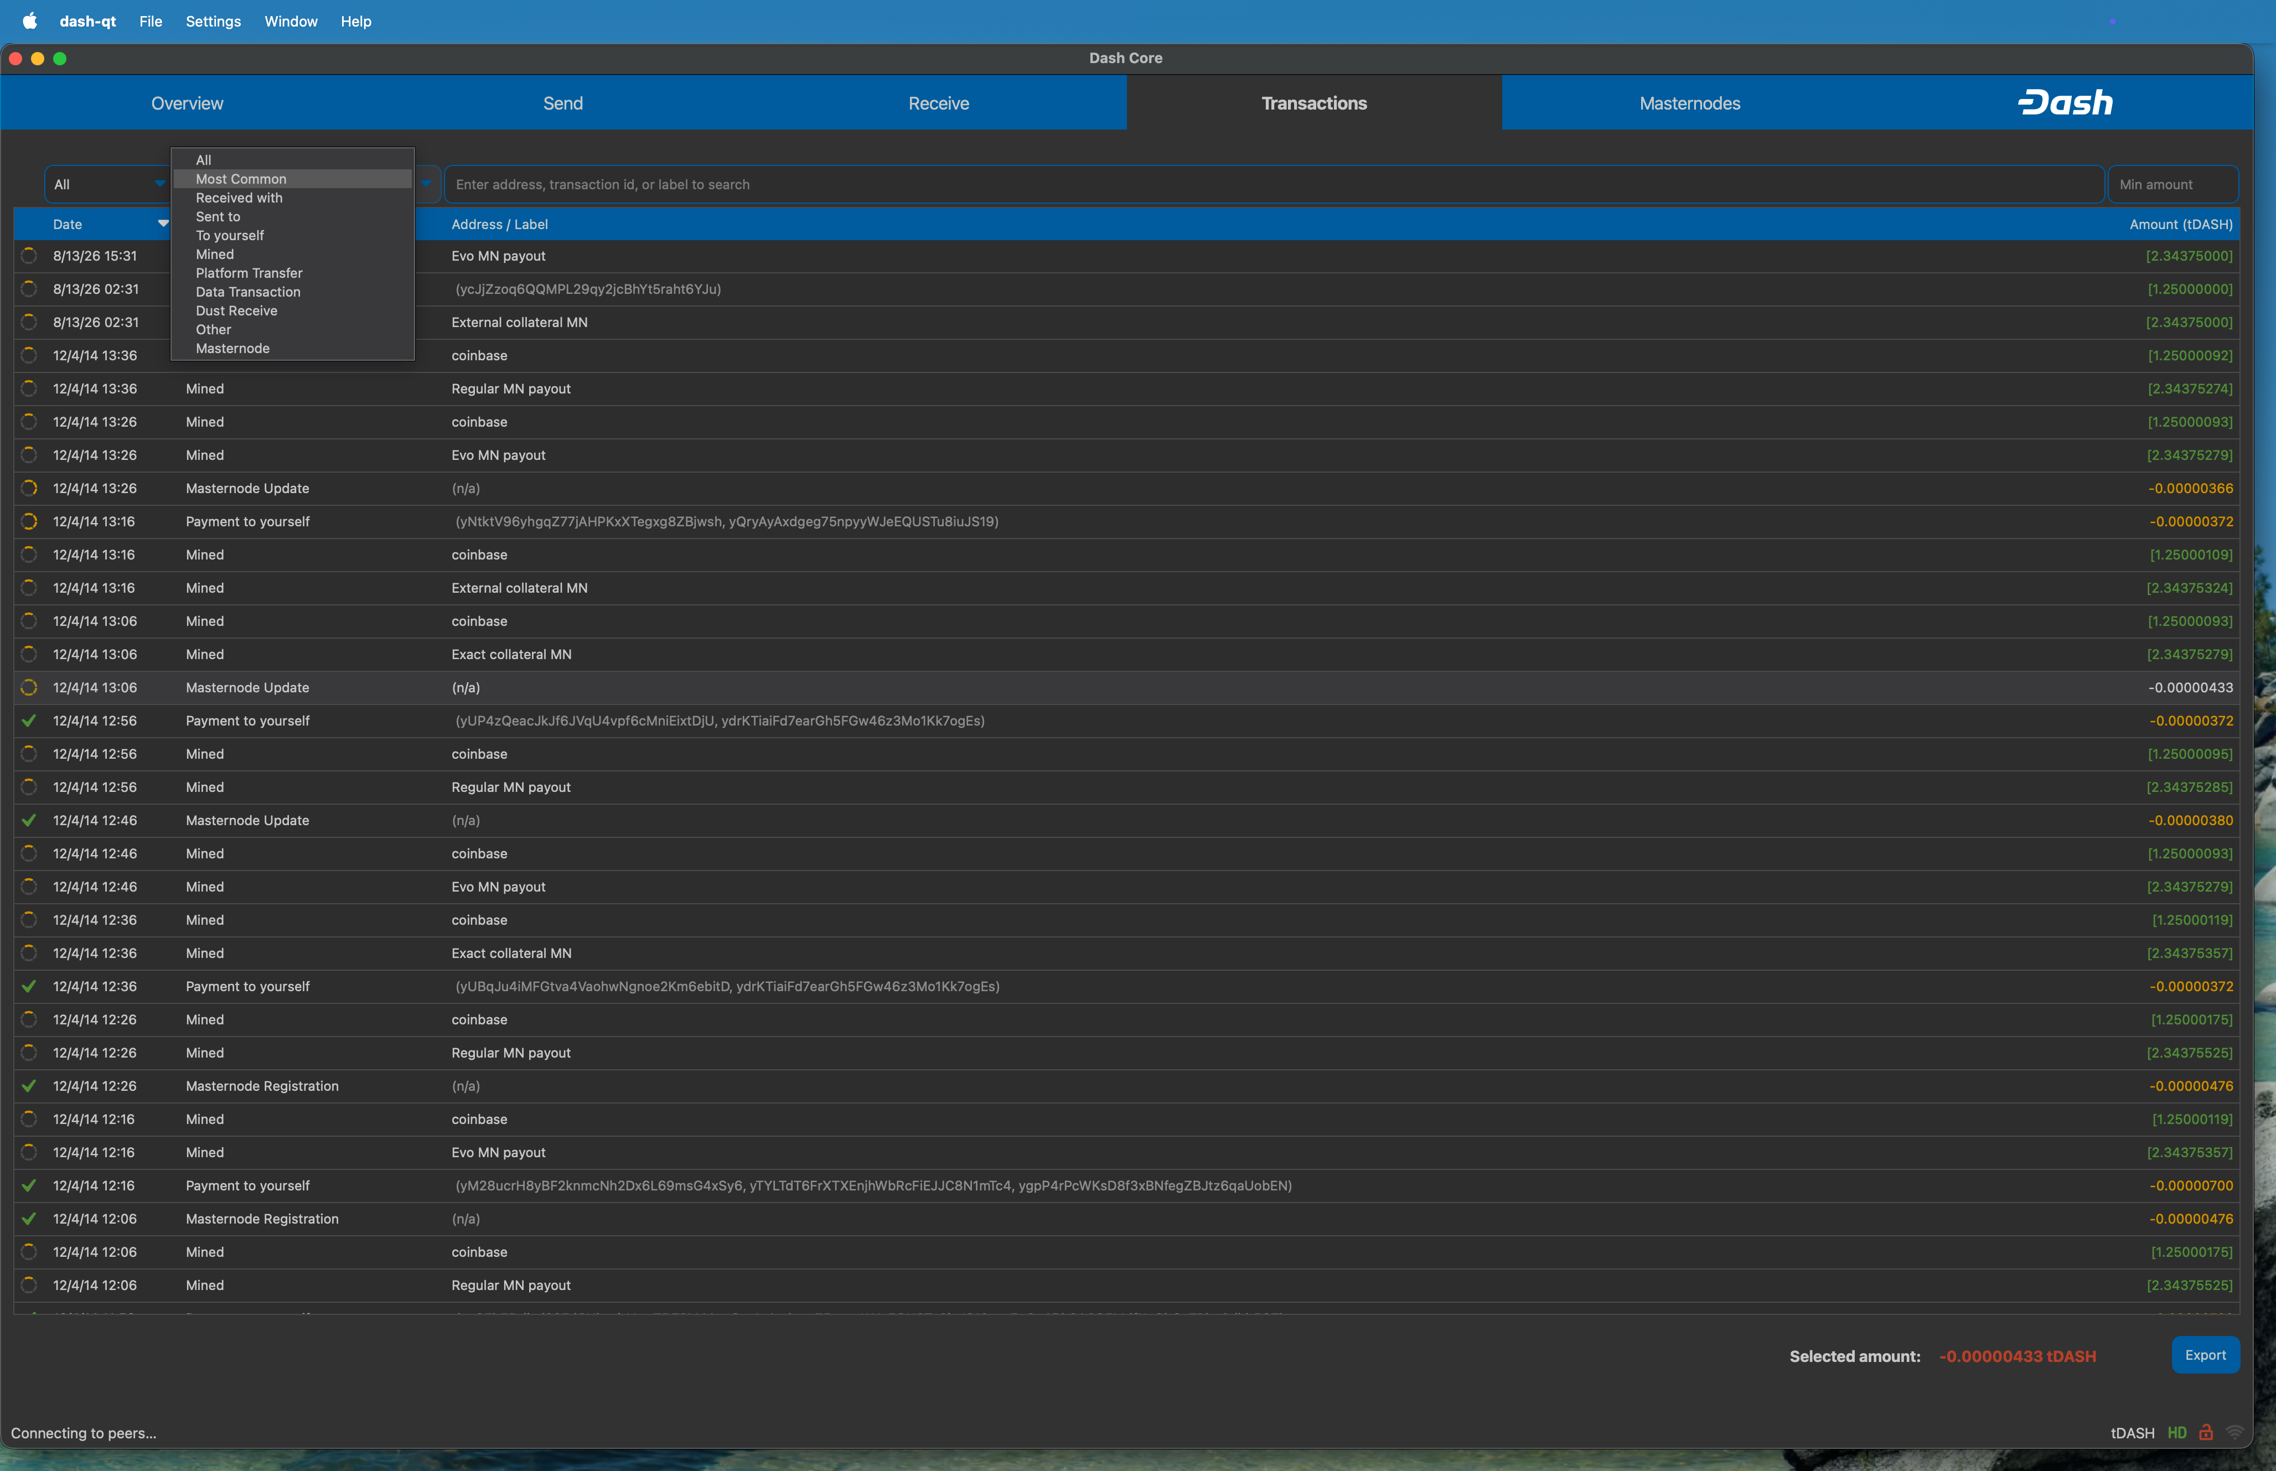This screenshot has width=2276, height=1471.
Task: Switch to the Masternodes tab
Action: pyautogui.click(x=1690, y=103)
